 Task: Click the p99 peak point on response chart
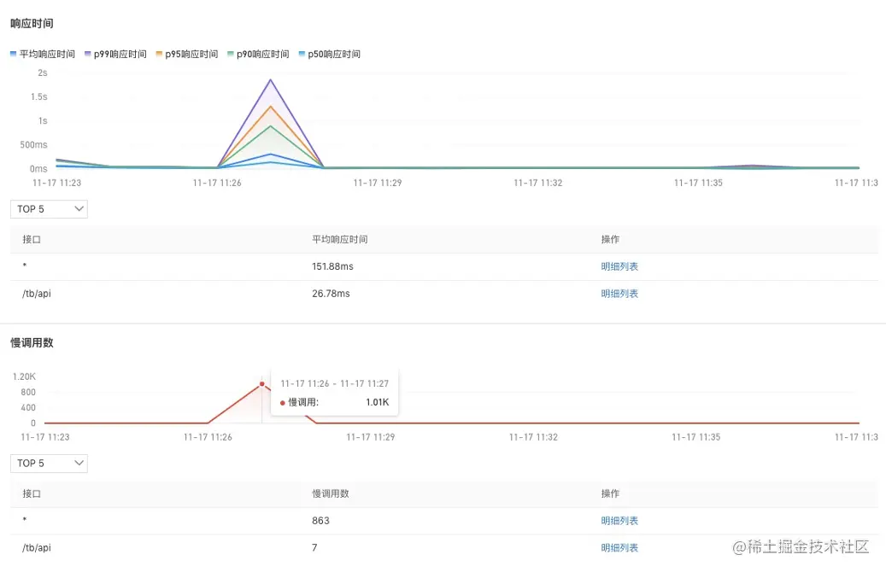(x=271, y=79)
